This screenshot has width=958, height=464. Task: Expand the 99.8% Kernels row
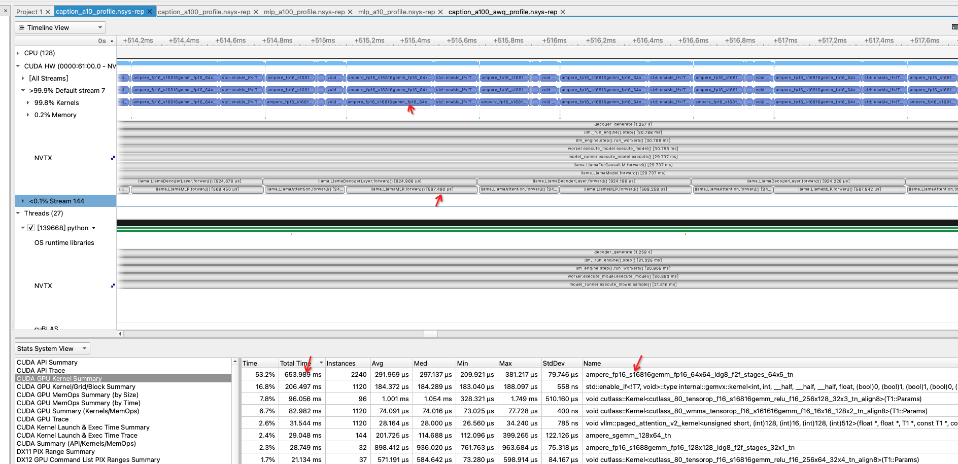tap(28, 102)
